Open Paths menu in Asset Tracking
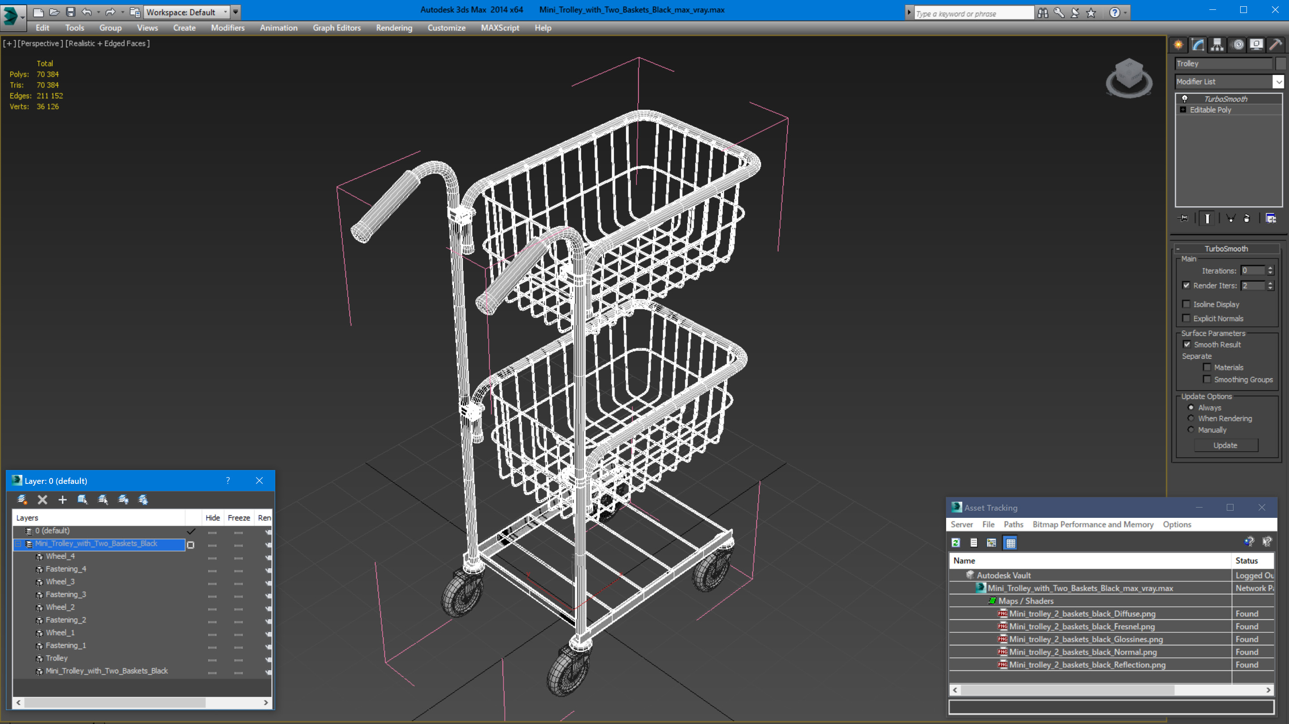 click(1013, 524)
